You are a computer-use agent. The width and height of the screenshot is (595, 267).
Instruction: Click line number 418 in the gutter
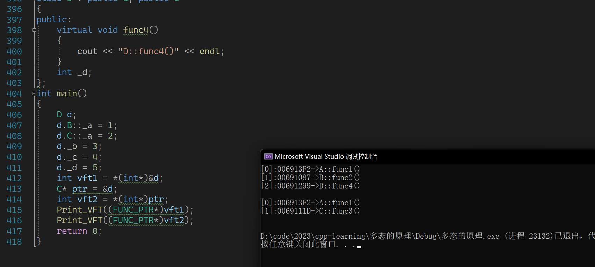coord(14,242)
